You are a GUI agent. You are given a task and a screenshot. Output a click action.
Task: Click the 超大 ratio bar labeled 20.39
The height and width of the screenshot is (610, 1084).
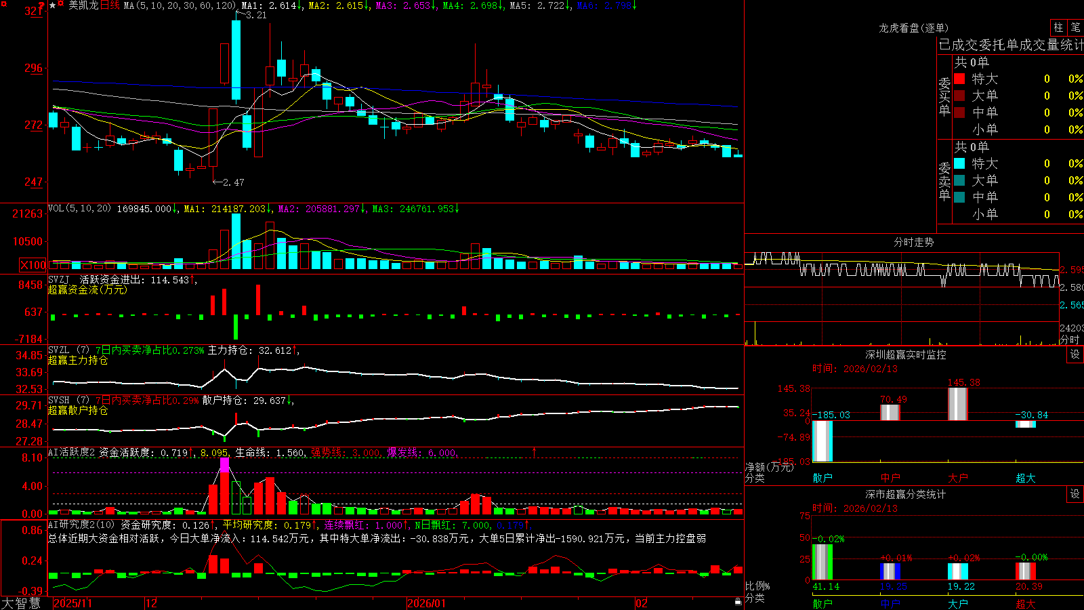click(x=1025, y=571)
